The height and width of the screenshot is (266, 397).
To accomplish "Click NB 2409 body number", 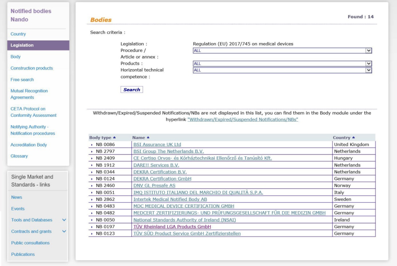I will 105,158.
